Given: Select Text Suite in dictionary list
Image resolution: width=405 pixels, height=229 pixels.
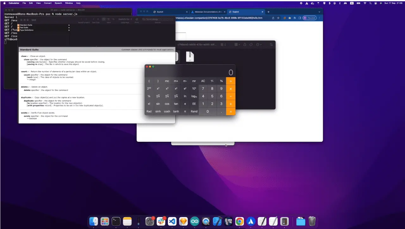Looking at the screenshot, I should pos(24,28).
